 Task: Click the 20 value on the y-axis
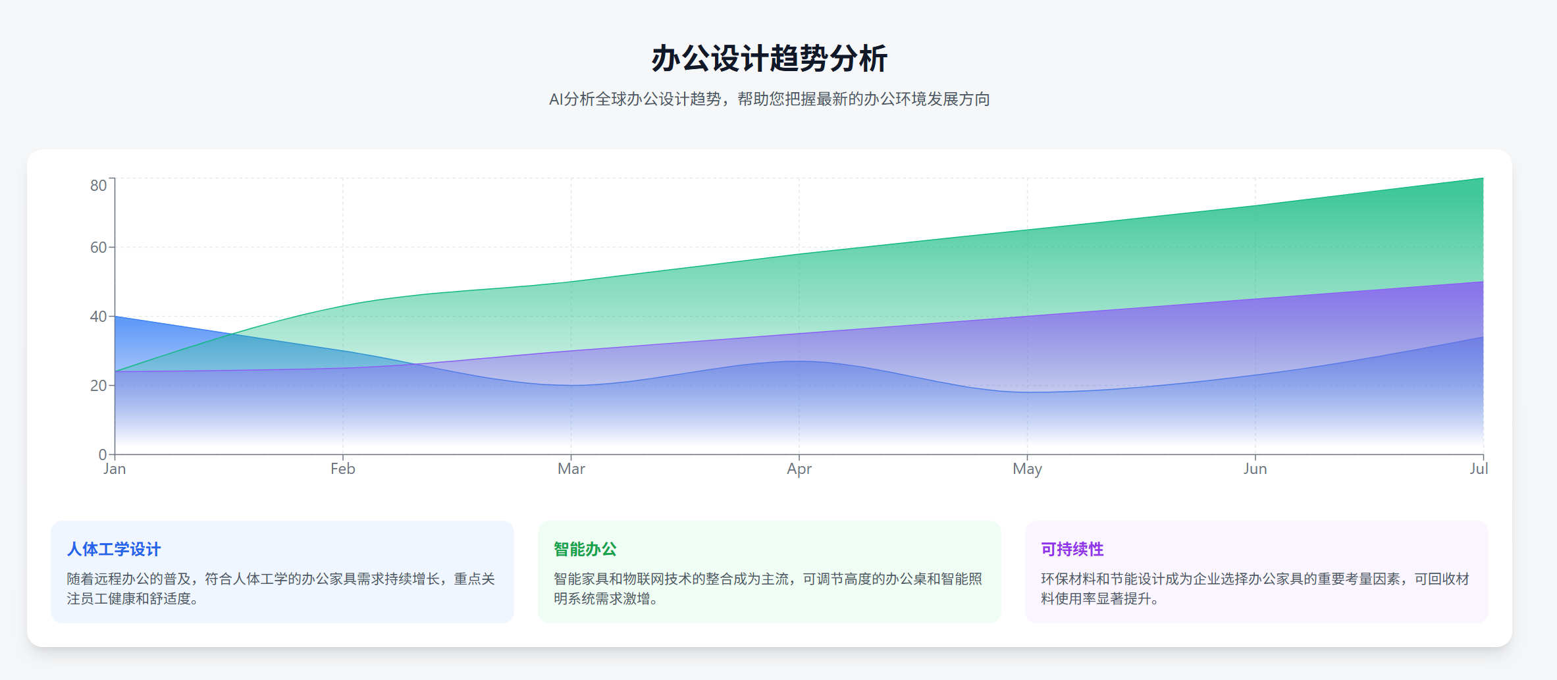[x=98, y=386]
